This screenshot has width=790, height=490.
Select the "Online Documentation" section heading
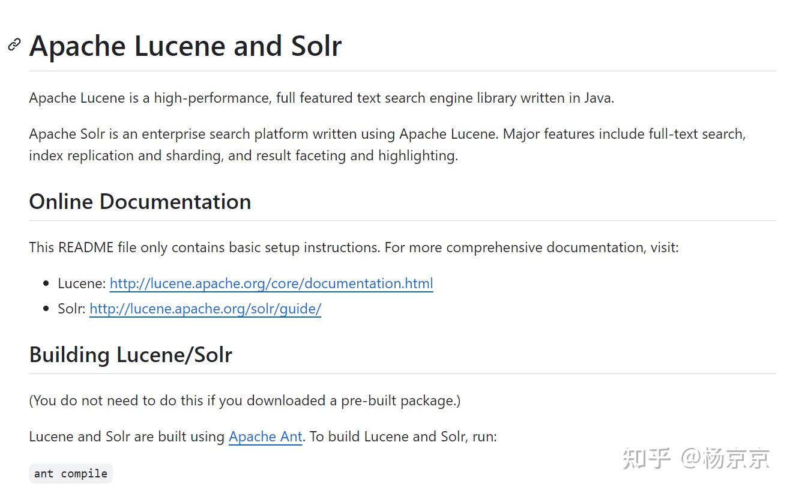pos(140,202)
